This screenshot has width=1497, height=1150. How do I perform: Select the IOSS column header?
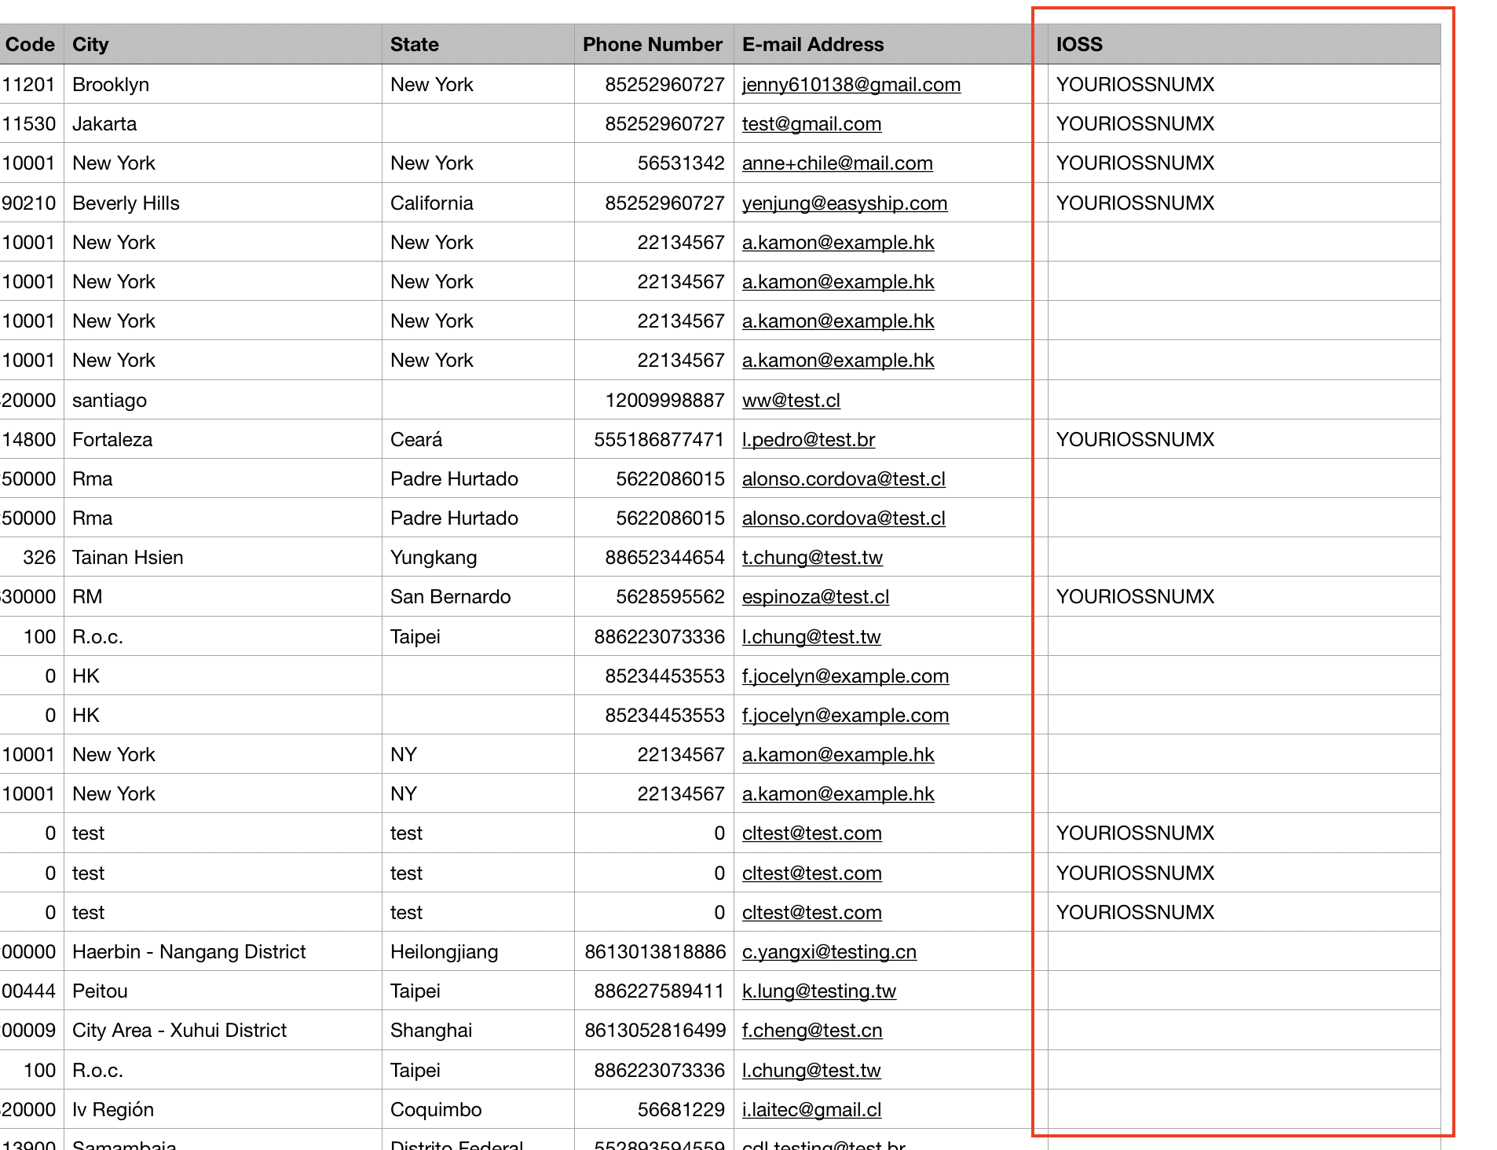tap(1078, 44)
